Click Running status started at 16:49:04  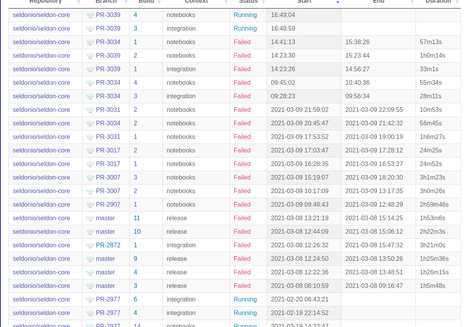[245, 15]
